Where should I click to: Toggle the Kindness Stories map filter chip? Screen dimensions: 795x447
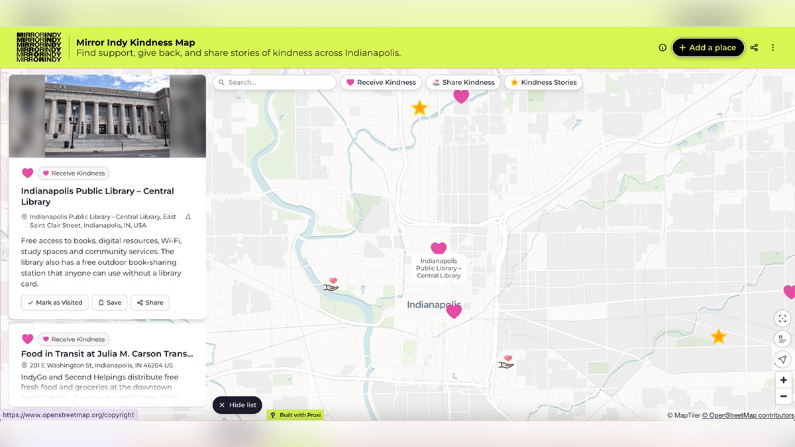543,82
